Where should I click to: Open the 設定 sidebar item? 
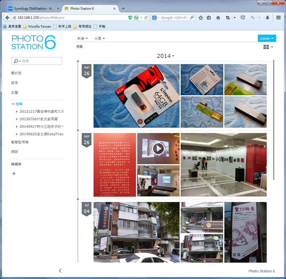point(15,83)
